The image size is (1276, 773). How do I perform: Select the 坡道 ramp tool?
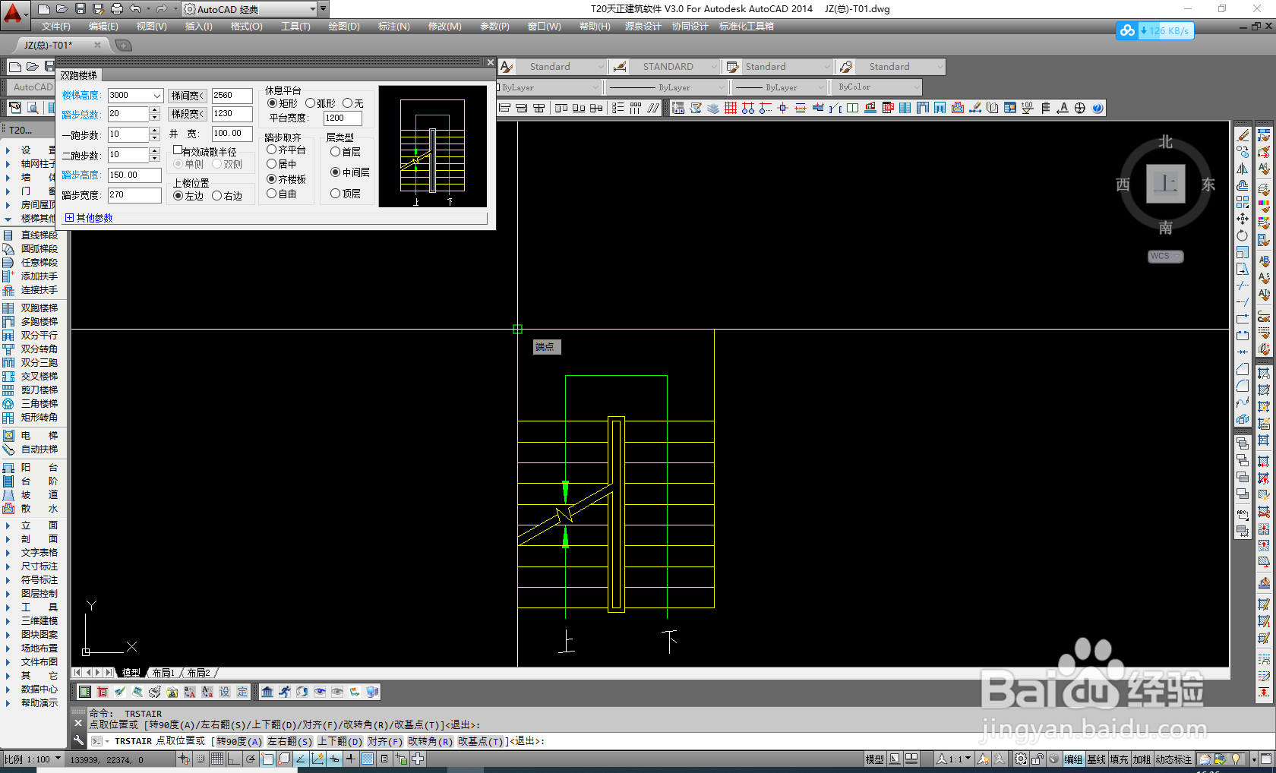[x=30, y=495]
